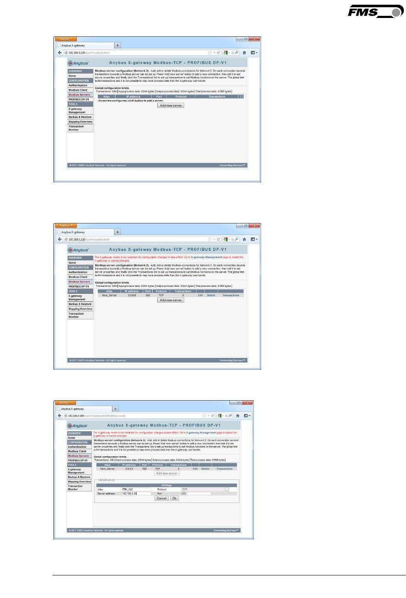
Task: Open Backup & Restore in first screenshot
Action: point(80,117)
